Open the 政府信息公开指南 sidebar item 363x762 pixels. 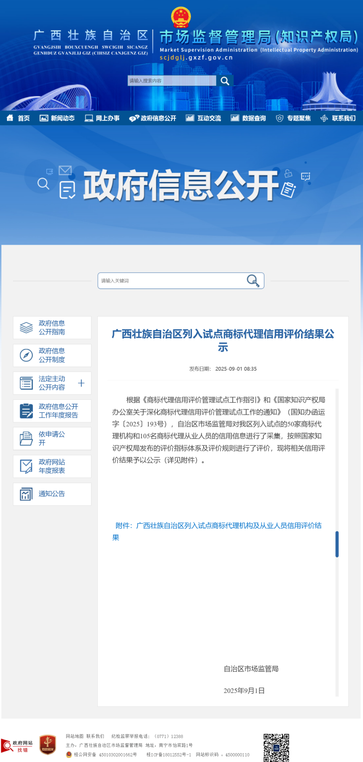pos(52,328)
